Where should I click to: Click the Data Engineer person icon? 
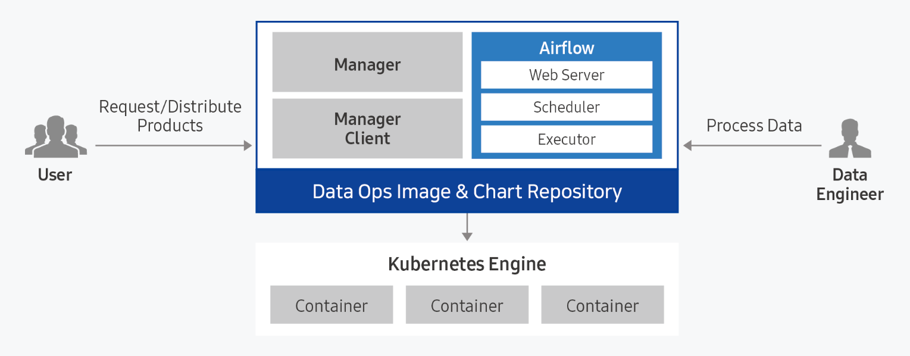coord(849,139)
